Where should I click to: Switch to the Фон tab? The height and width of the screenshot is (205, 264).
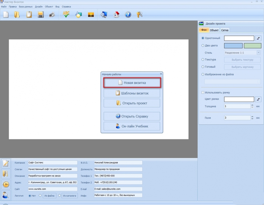(x=204, y=30)
